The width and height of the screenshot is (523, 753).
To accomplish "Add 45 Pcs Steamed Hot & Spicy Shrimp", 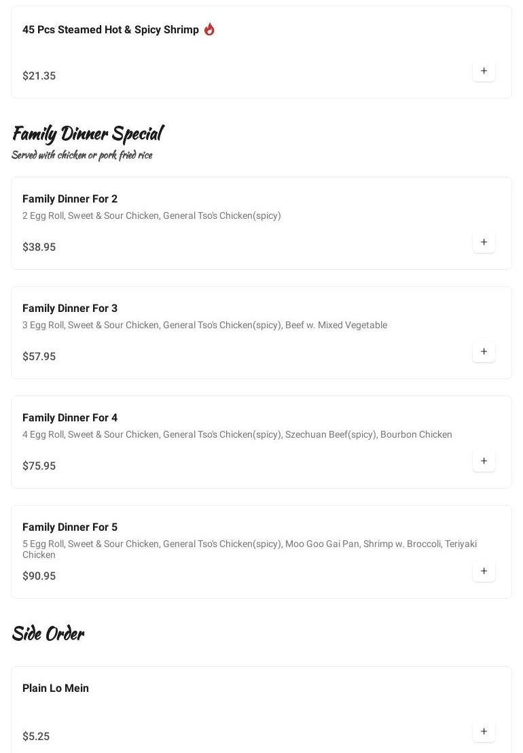I will pos(484,71).
